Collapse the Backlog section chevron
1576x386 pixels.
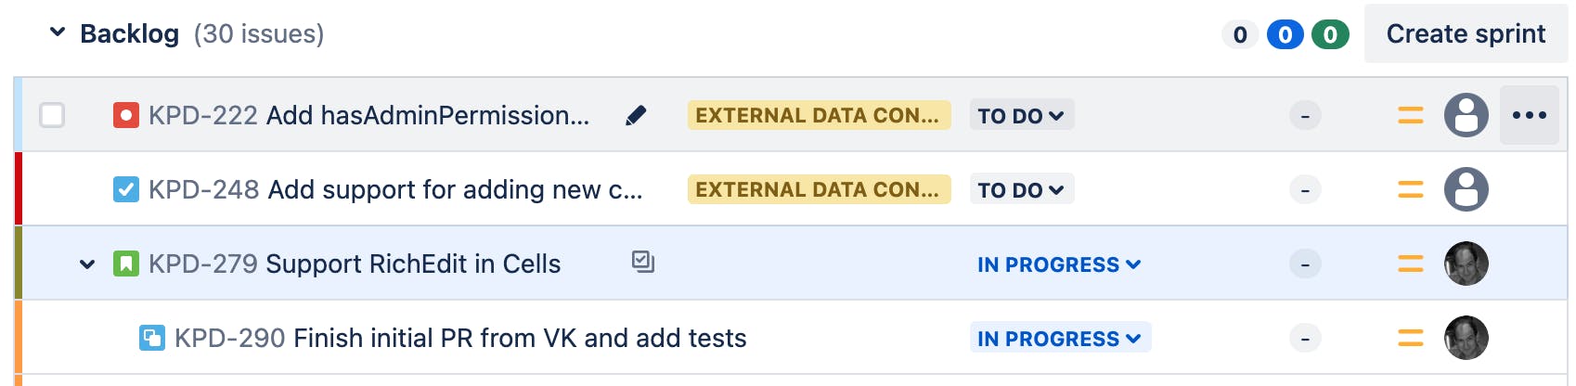tap(58, 32)
